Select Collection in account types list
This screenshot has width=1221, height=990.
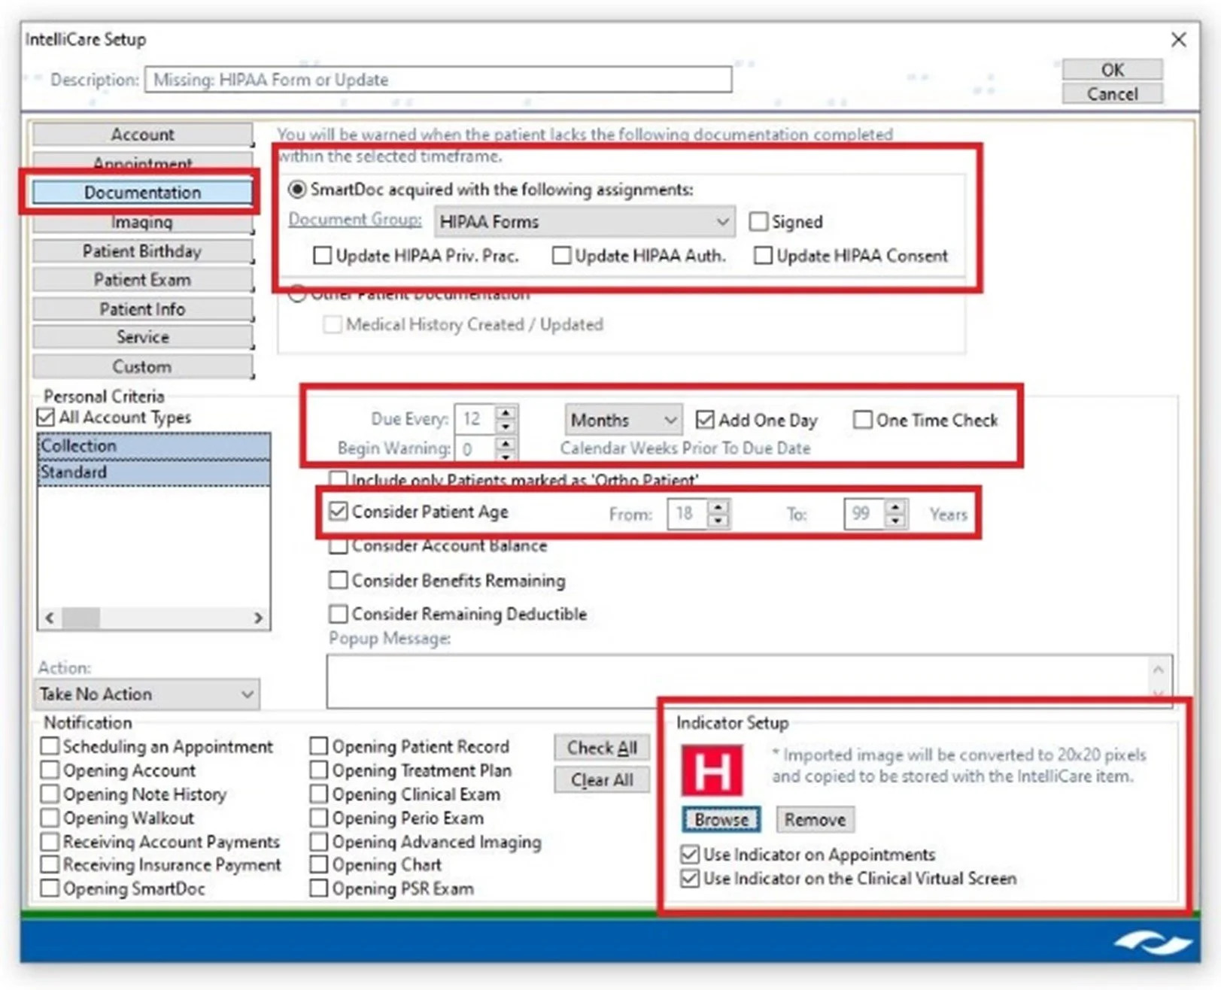point(154,446)
